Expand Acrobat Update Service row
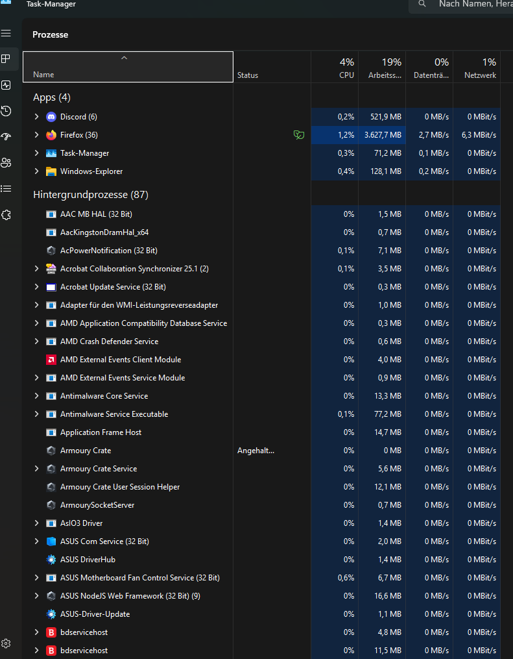This screenshot has height=659, width=513. coord(36,286)
